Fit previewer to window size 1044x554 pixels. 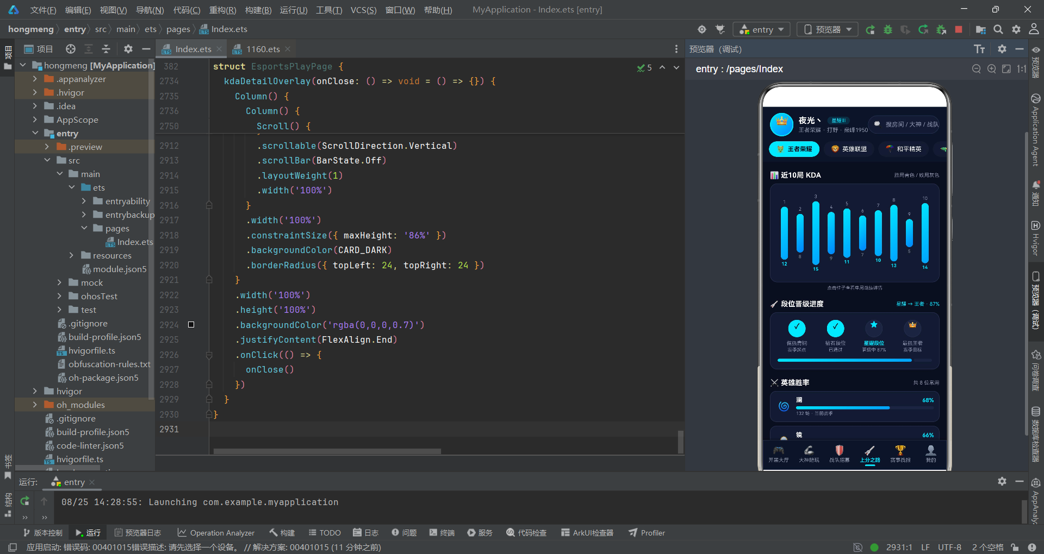pyautogui.click(x=1006, y=69)
